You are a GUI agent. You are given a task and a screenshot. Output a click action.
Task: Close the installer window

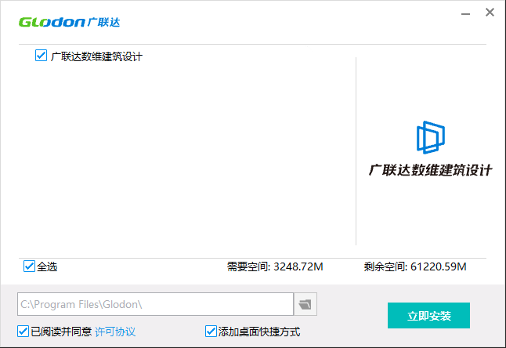pyautogui.click(x=490, y=13)
